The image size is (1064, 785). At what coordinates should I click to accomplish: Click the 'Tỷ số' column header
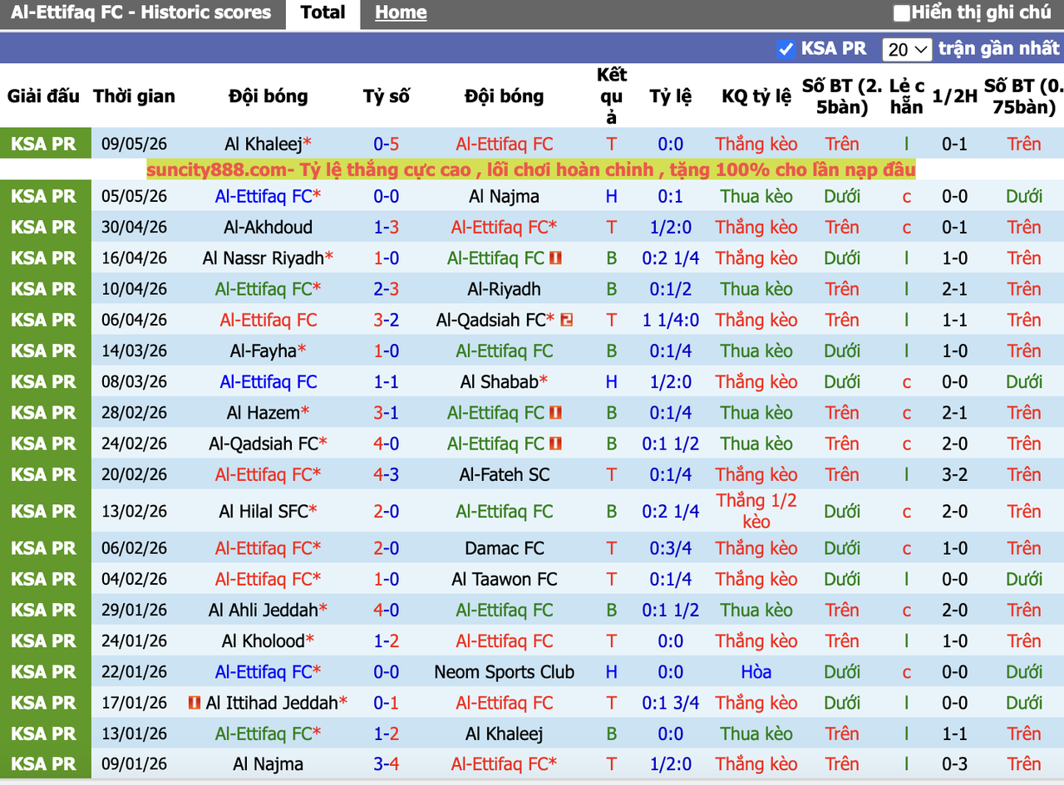pyautogui.click(x=387, y=96)
